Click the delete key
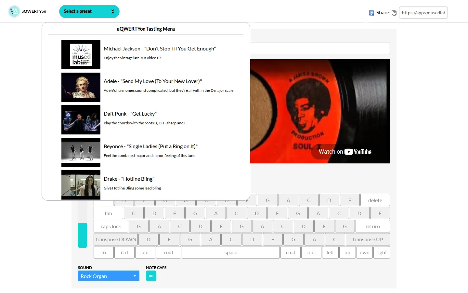Image resolution: width=468 pixels, height=293 pixels. (x=375, y=200)
